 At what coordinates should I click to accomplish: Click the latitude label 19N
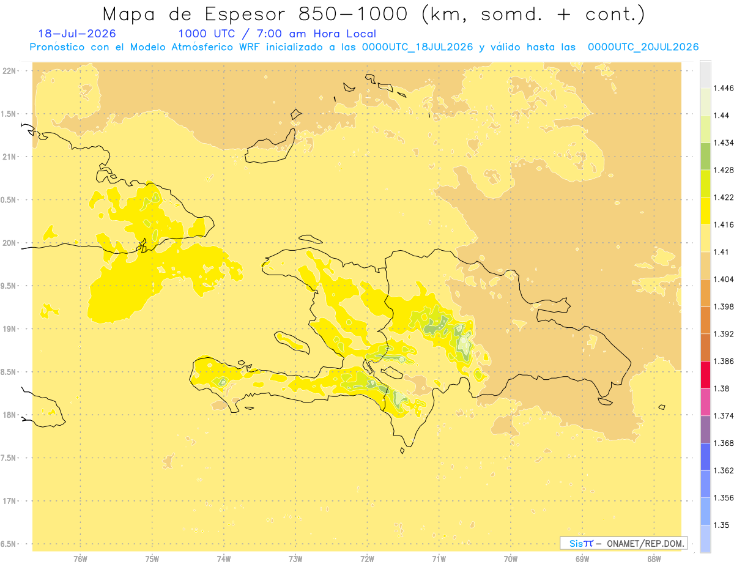click(10, 328)
